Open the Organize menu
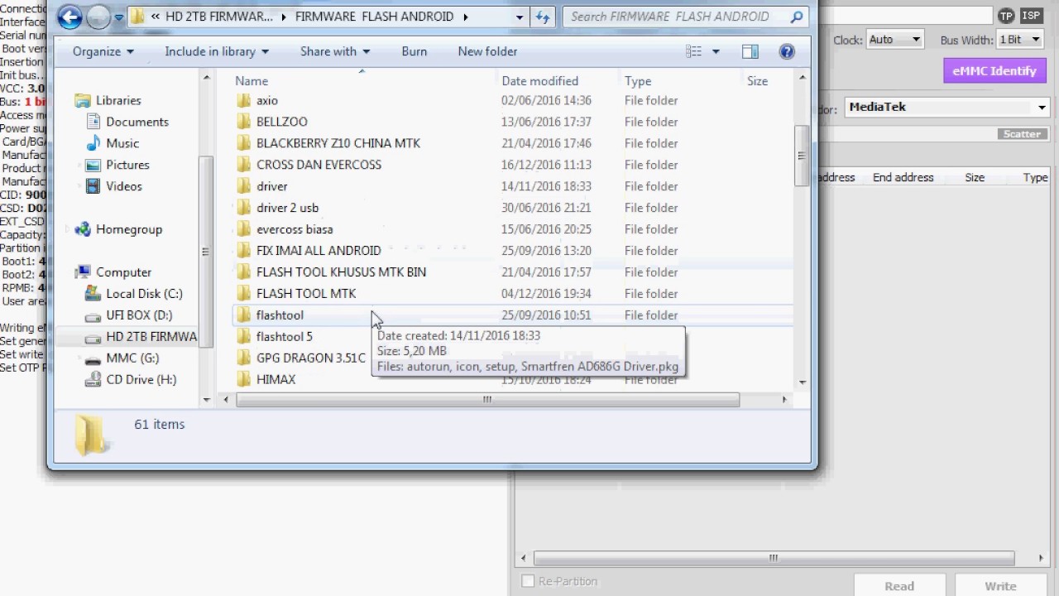This screenshot has width=1059, height=596. [103, 51]
